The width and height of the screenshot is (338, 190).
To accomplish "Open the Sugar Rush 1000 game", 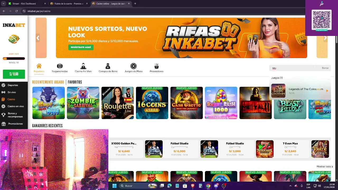I will [221, 103].
